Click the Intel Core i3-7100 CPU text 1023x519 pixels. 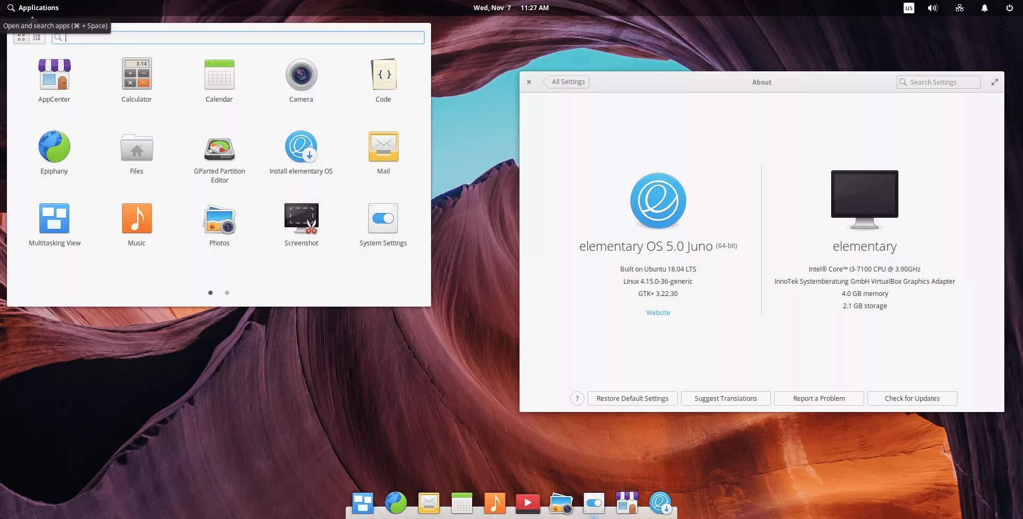click(x=865, y=269)
